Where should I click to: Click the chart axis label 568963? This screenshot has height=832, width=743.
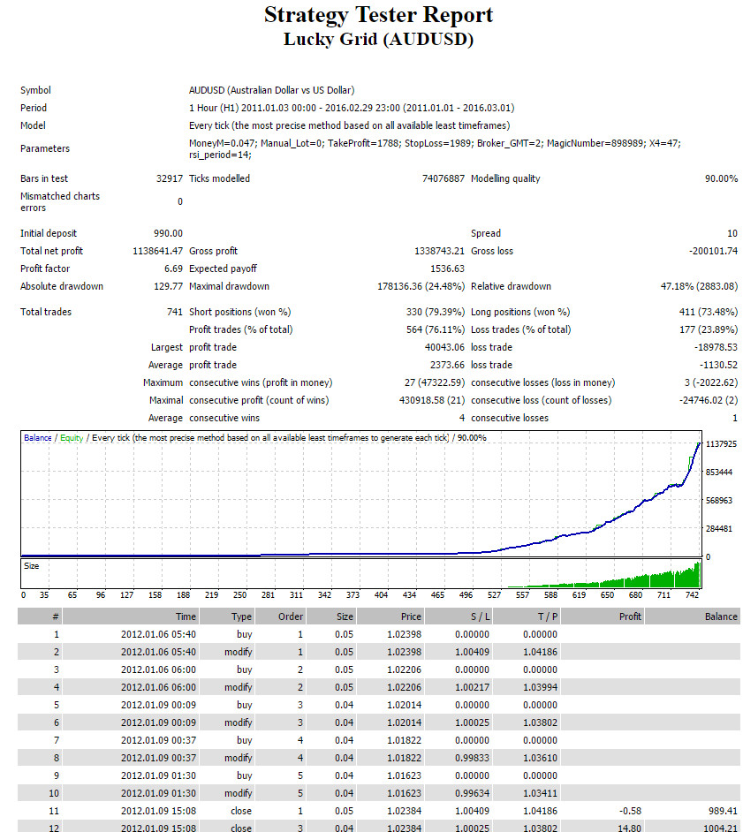pyautogui.click(x=719, y=501)
